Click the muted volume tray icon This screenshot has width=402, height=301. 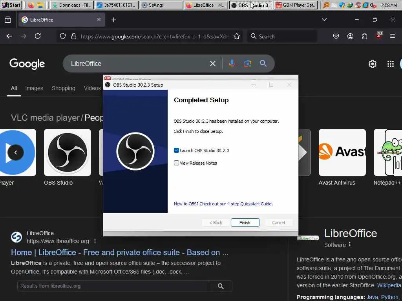[373, 5]
